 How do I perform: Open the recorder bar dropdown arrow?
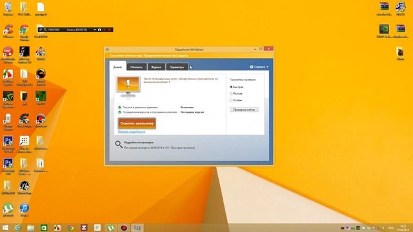coord(95,30)
